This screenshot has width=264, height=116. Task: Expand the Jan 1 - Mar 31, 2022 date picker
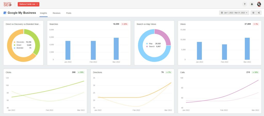pyautogui.click(x=234, y=13)
